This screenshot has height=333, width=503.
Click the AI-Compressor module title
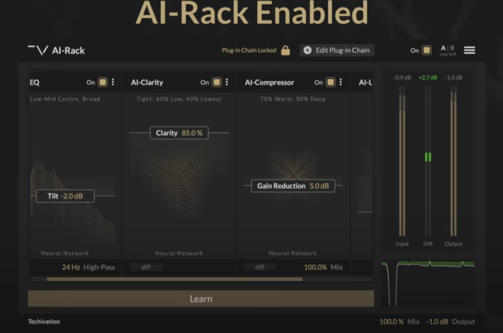coord(269,82)
